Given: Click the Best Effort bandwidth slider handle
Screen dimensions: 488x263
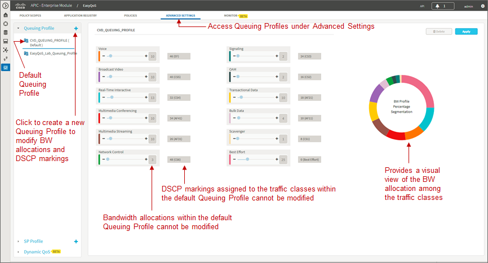Looking at the screenshot, I should tap(247, 159).
